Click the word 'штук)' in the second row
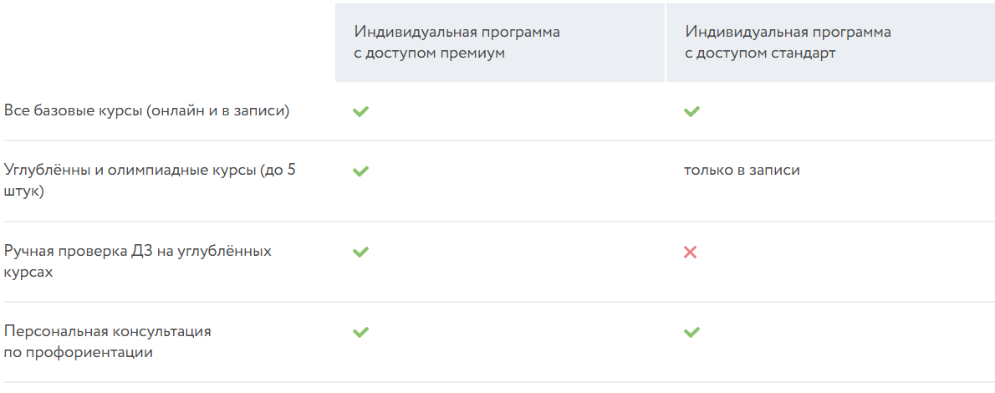The image size is (995, 393). tap(24, 191)
